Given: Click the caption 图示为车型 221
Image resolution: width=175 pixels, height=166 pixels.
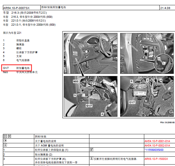Looking at the screenshot, I should click(x=12, y=33).
